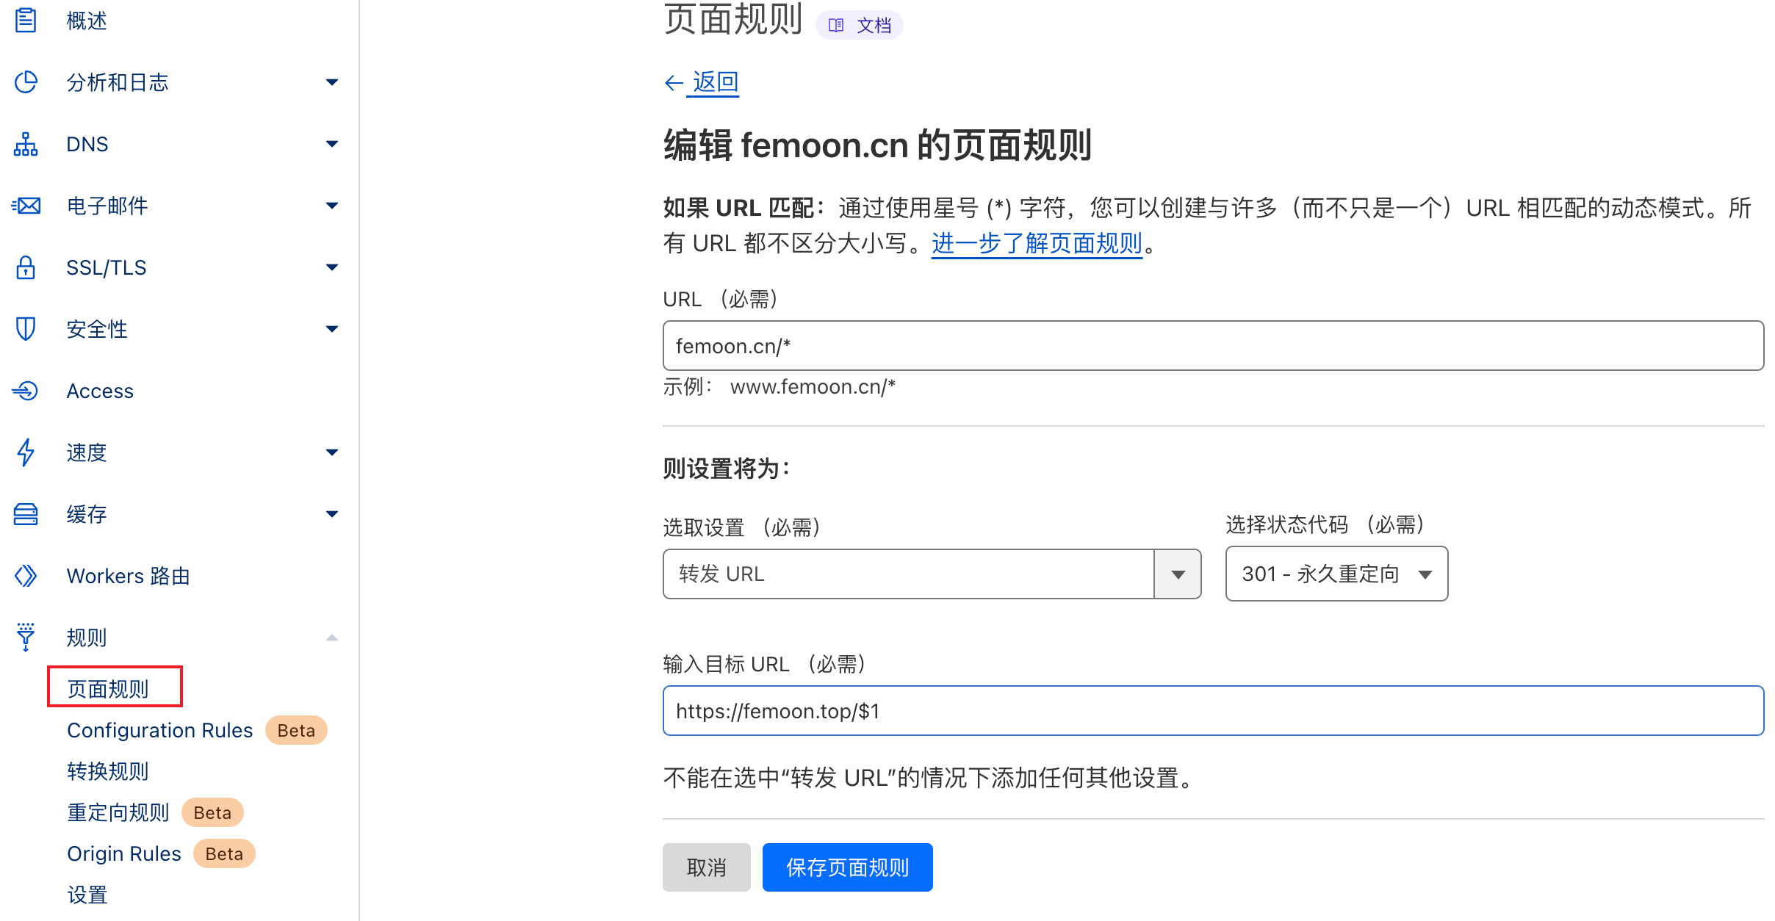
Task: Click the 保存页面规则 button
Action: 847,867
